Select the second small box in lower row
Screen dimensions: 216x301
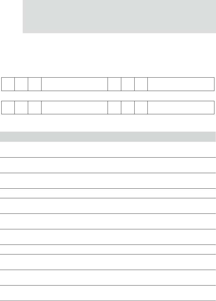coord(21,108)
